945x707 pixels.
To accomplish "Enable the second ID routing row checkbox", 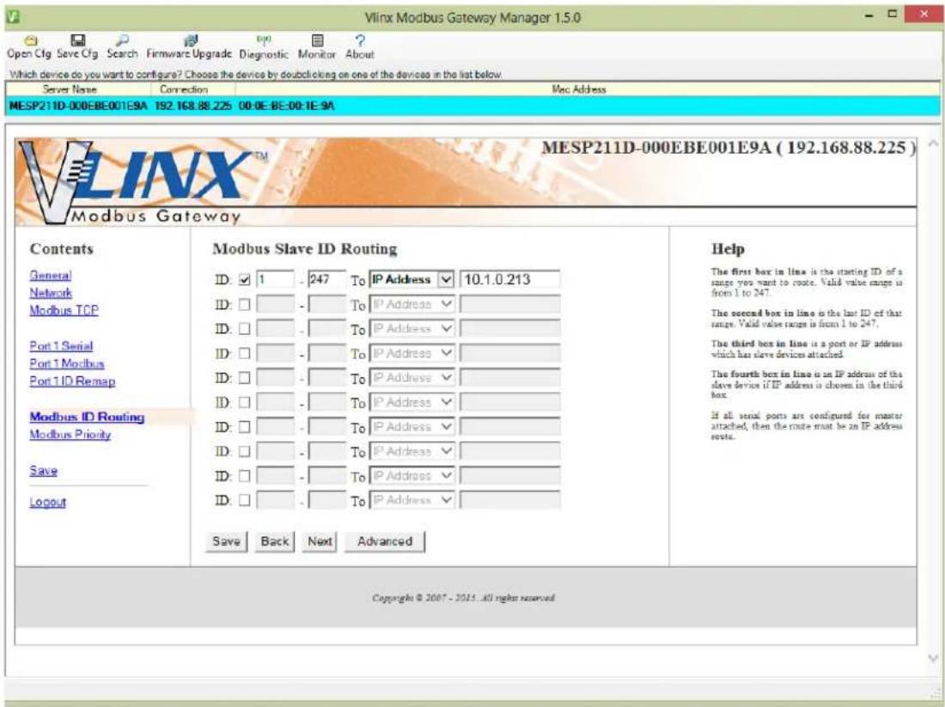I will point(244,305).
